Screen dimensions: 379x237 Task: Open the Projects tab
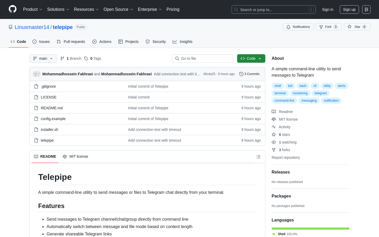click(128, 42)
